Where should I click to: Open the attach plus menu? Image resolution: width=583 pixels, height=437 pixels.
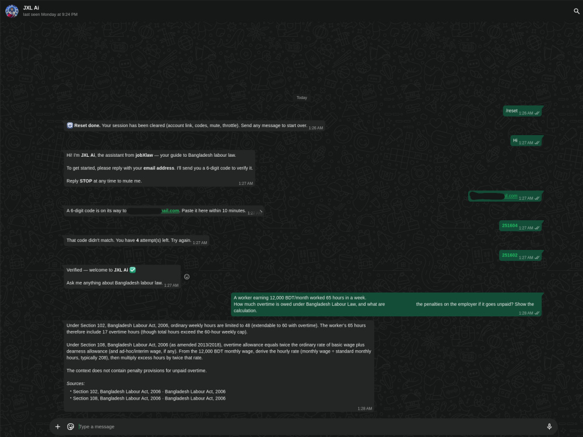click(58, 427)
